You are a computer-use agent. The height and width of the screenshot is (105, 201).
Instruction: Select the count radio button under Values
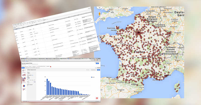coord(28,78)
